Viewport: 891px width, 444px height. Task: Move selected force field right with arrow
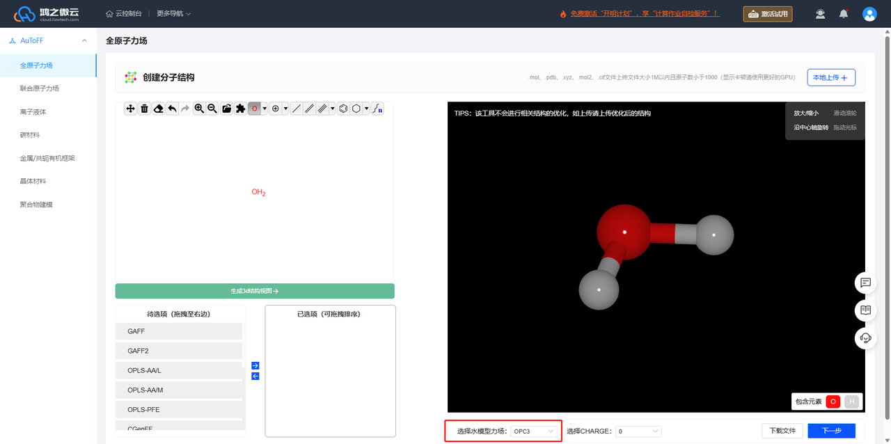255,365
